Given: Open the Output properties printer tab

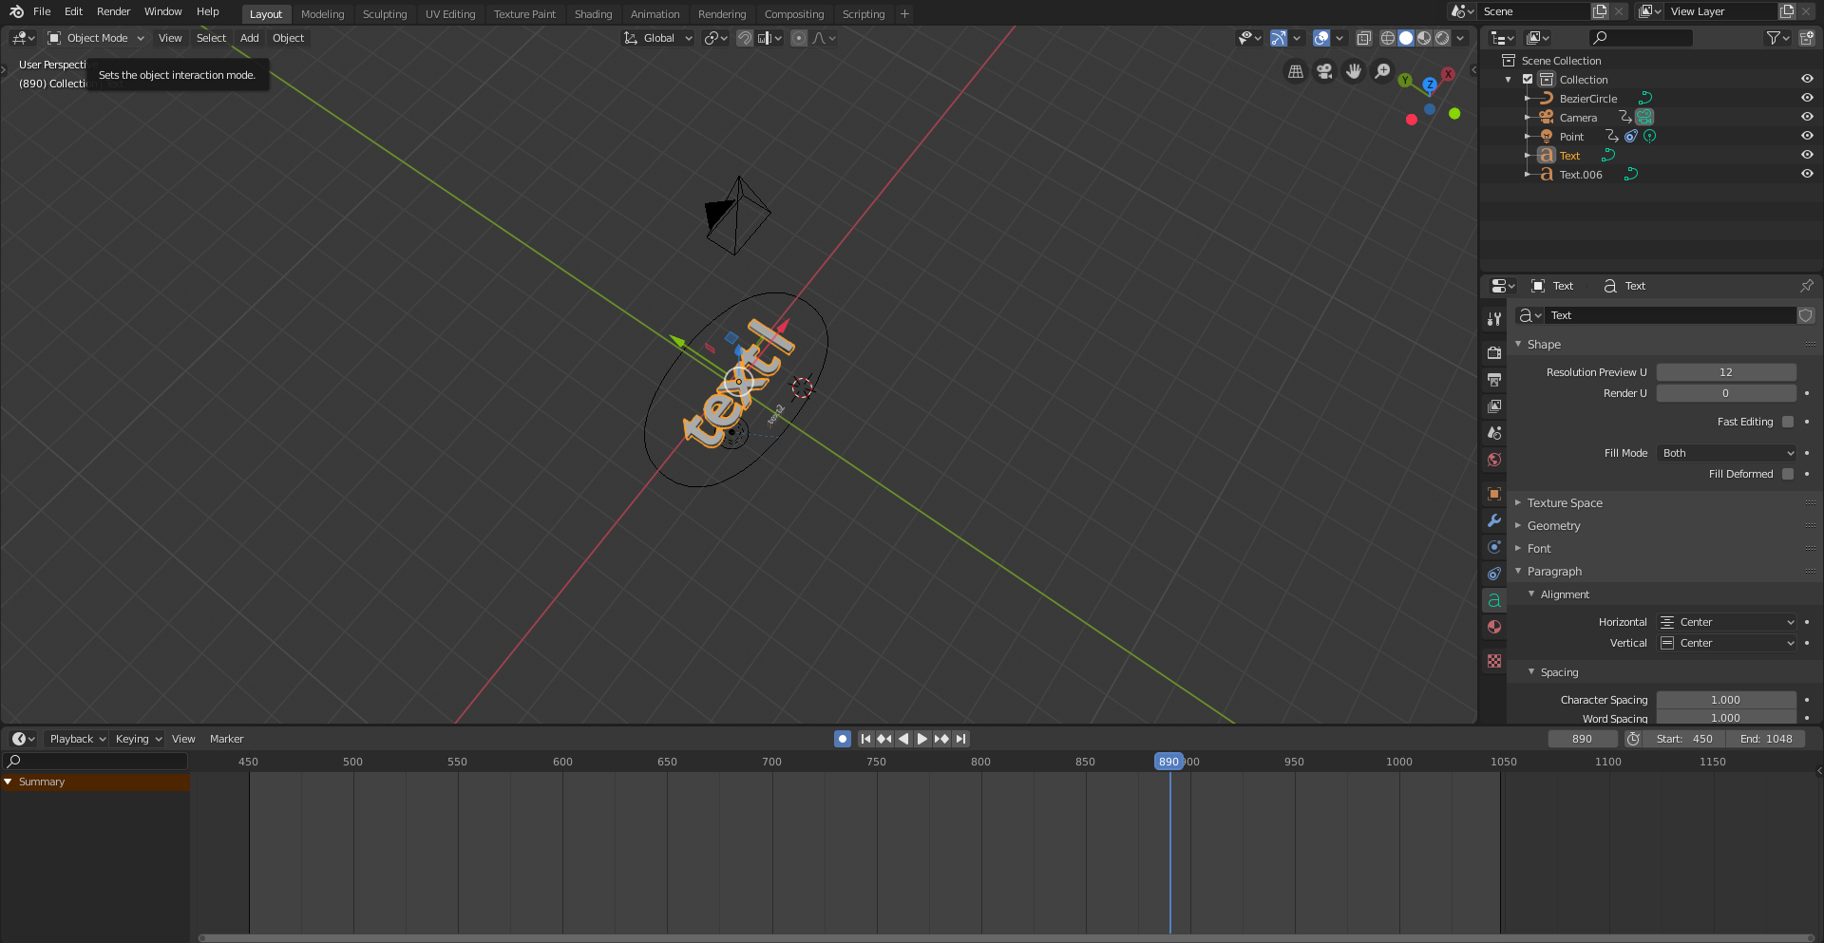Looking at the screenshot, I should point(1494,380).
